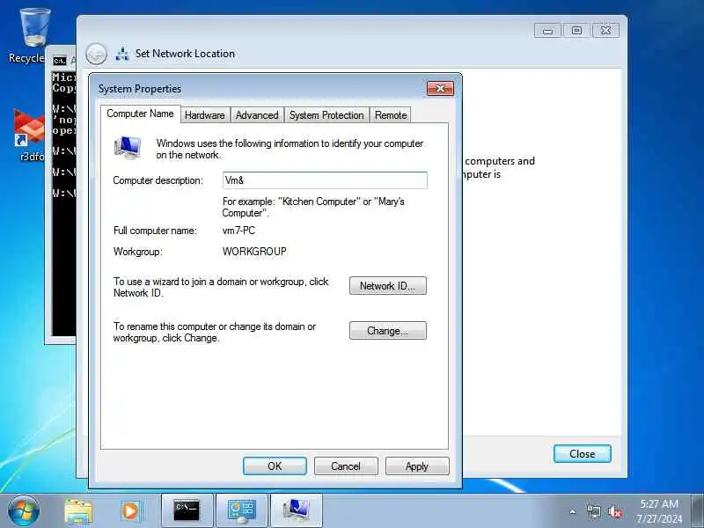The image size is (704, 528).
Task: Click the vm7-PC computer name text
Action: click(x=238, y=231)
